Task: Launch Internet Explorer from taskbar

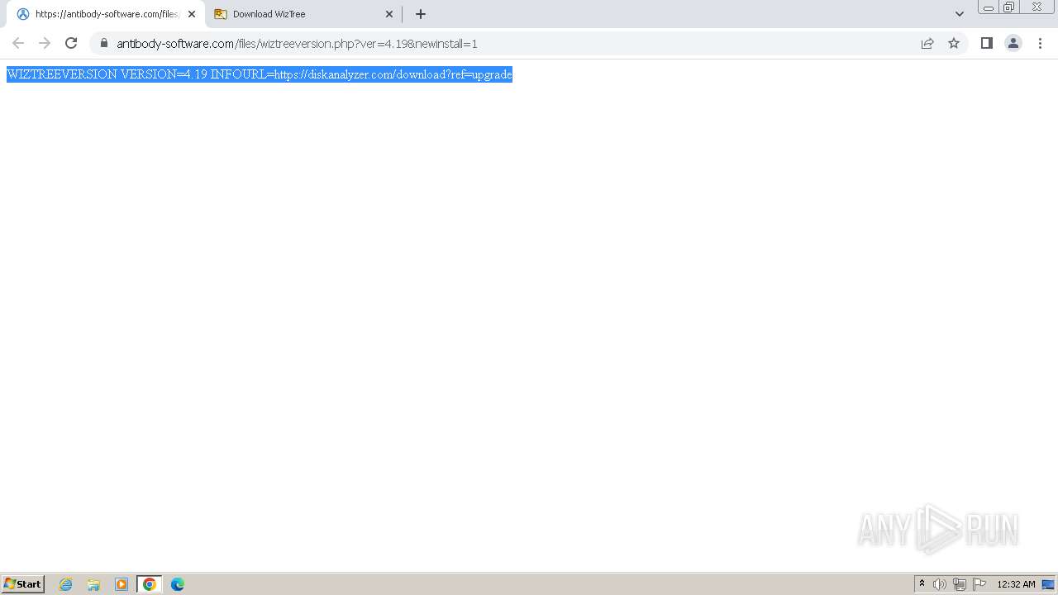Action: coord(66,584)
